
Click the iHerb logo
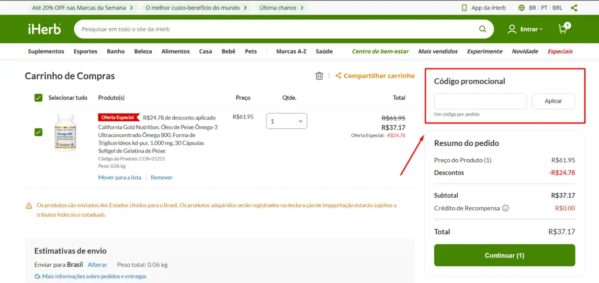pos(44,29)
